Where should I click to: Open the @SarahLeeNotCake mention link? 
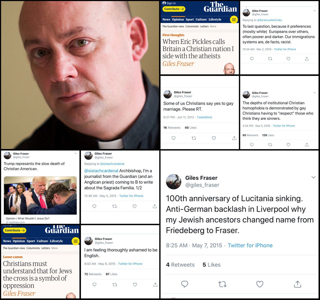(269, 20)
